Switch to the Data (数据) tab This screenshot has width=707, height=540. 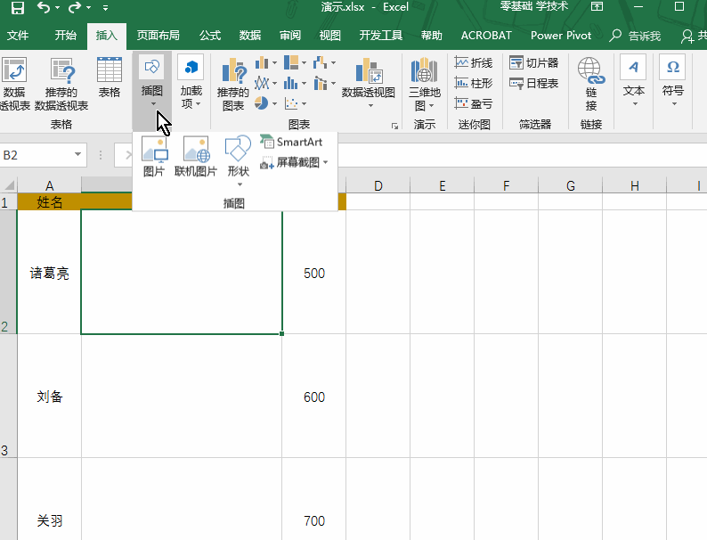pos(250,36)
